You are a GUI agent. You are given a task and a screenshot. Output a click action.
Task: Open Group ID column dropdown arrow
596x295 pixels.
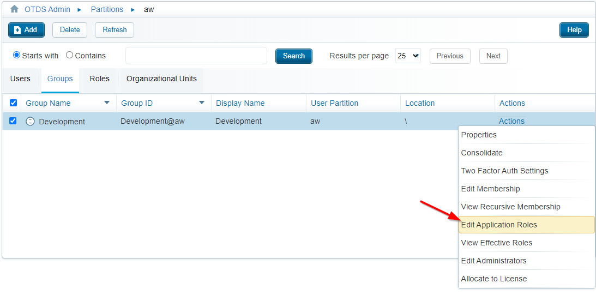(202, 103)
